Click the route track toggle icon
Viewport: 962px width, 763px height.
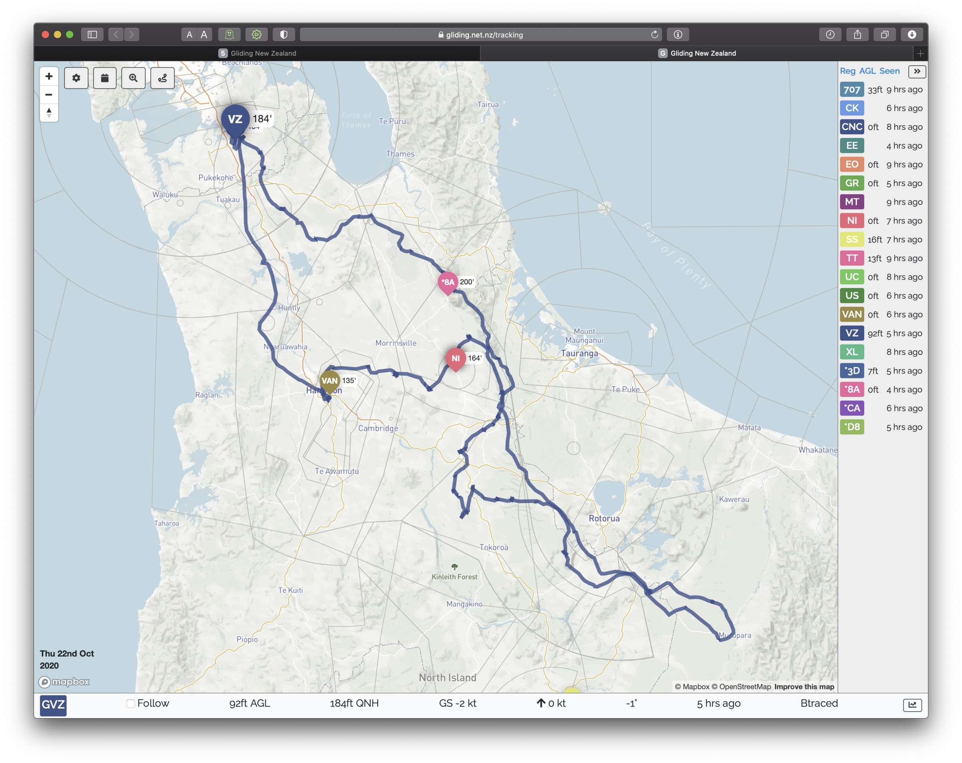[162, 78]
